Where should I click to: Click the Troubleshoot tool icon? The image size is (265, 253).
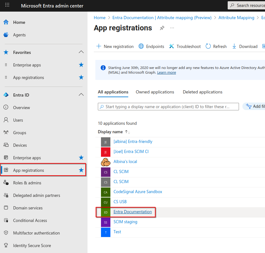(x=172, y=46)
